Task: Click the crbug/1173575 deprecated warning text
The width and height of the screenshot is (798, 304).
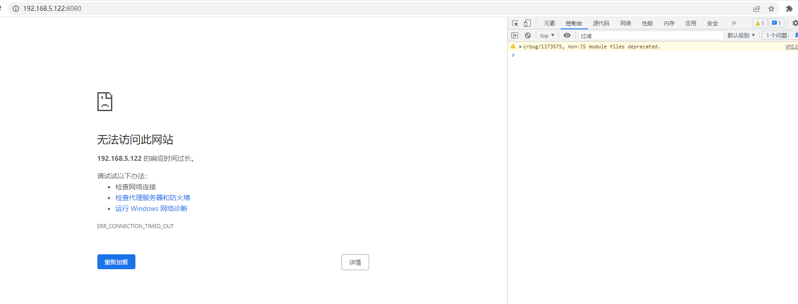Action: pos(591,47)
